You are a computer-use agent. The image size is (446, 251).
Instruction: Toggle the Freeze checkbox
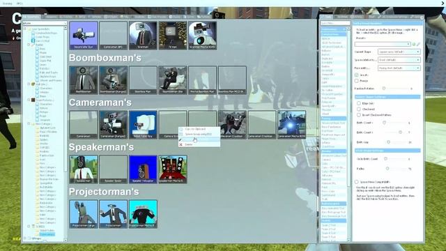[357, 81]
